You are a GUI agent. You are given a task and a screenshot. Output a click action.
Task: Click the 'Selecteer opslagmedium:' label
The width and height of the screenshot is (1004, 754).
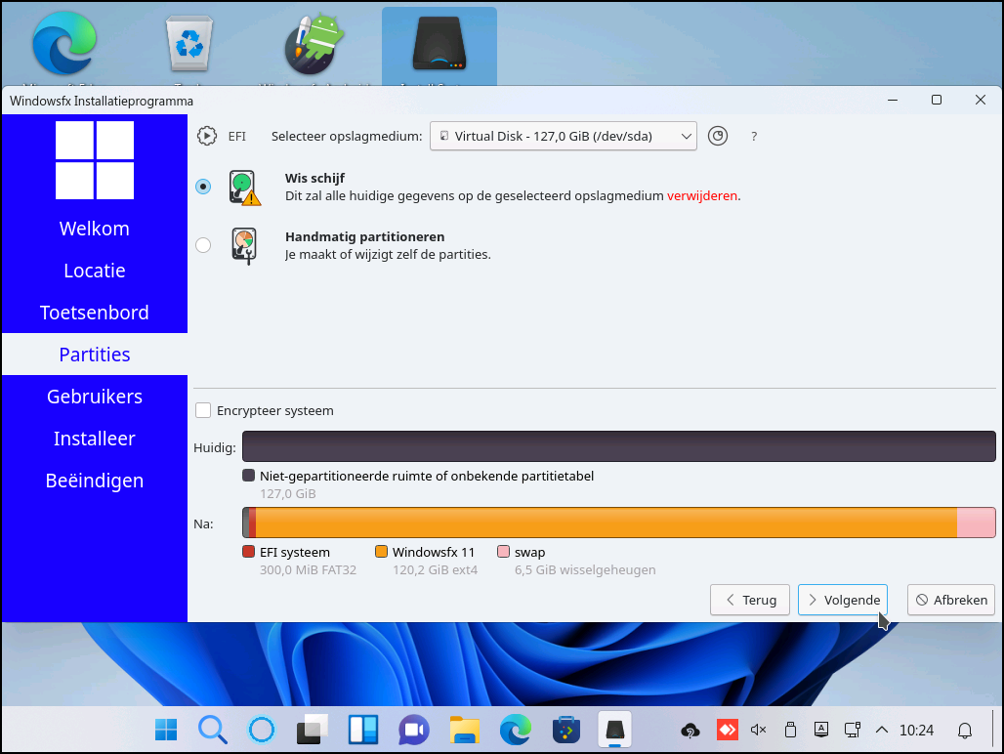(x=347, y=137)
